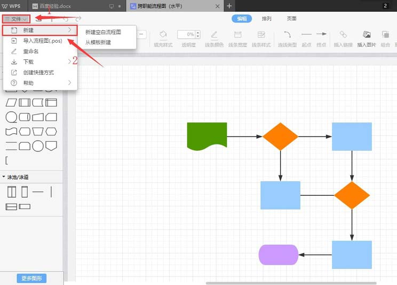Select the purple rounded terminator shape
Image resolution: width=397 pixels, height=285 pixels.
tap(278, 255)
